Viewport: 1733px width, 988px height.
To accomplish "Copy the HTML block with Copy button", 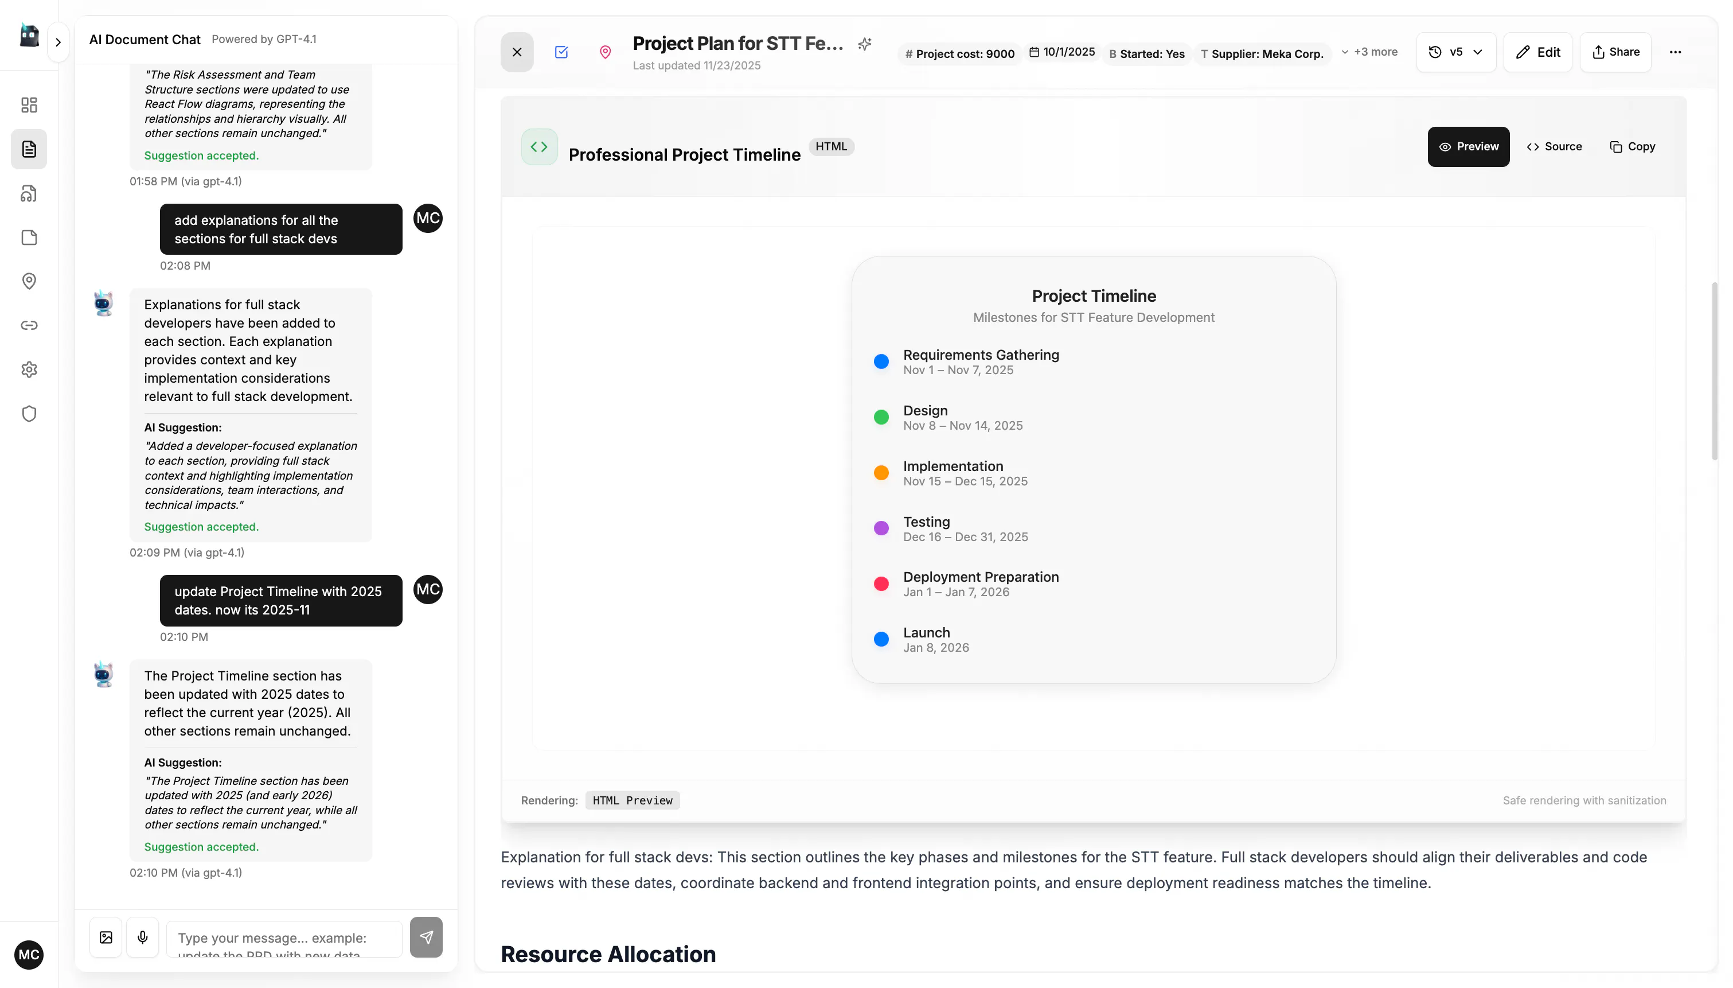I will [x=1632, y=146].
